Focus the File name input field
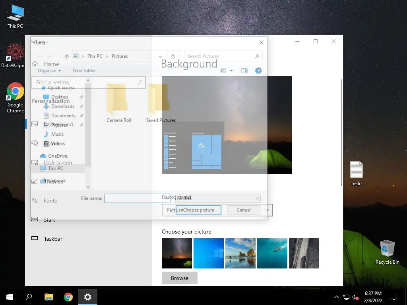Image resolution: width=407 pixels, height=305 pixels. click(x=137, y=199)
